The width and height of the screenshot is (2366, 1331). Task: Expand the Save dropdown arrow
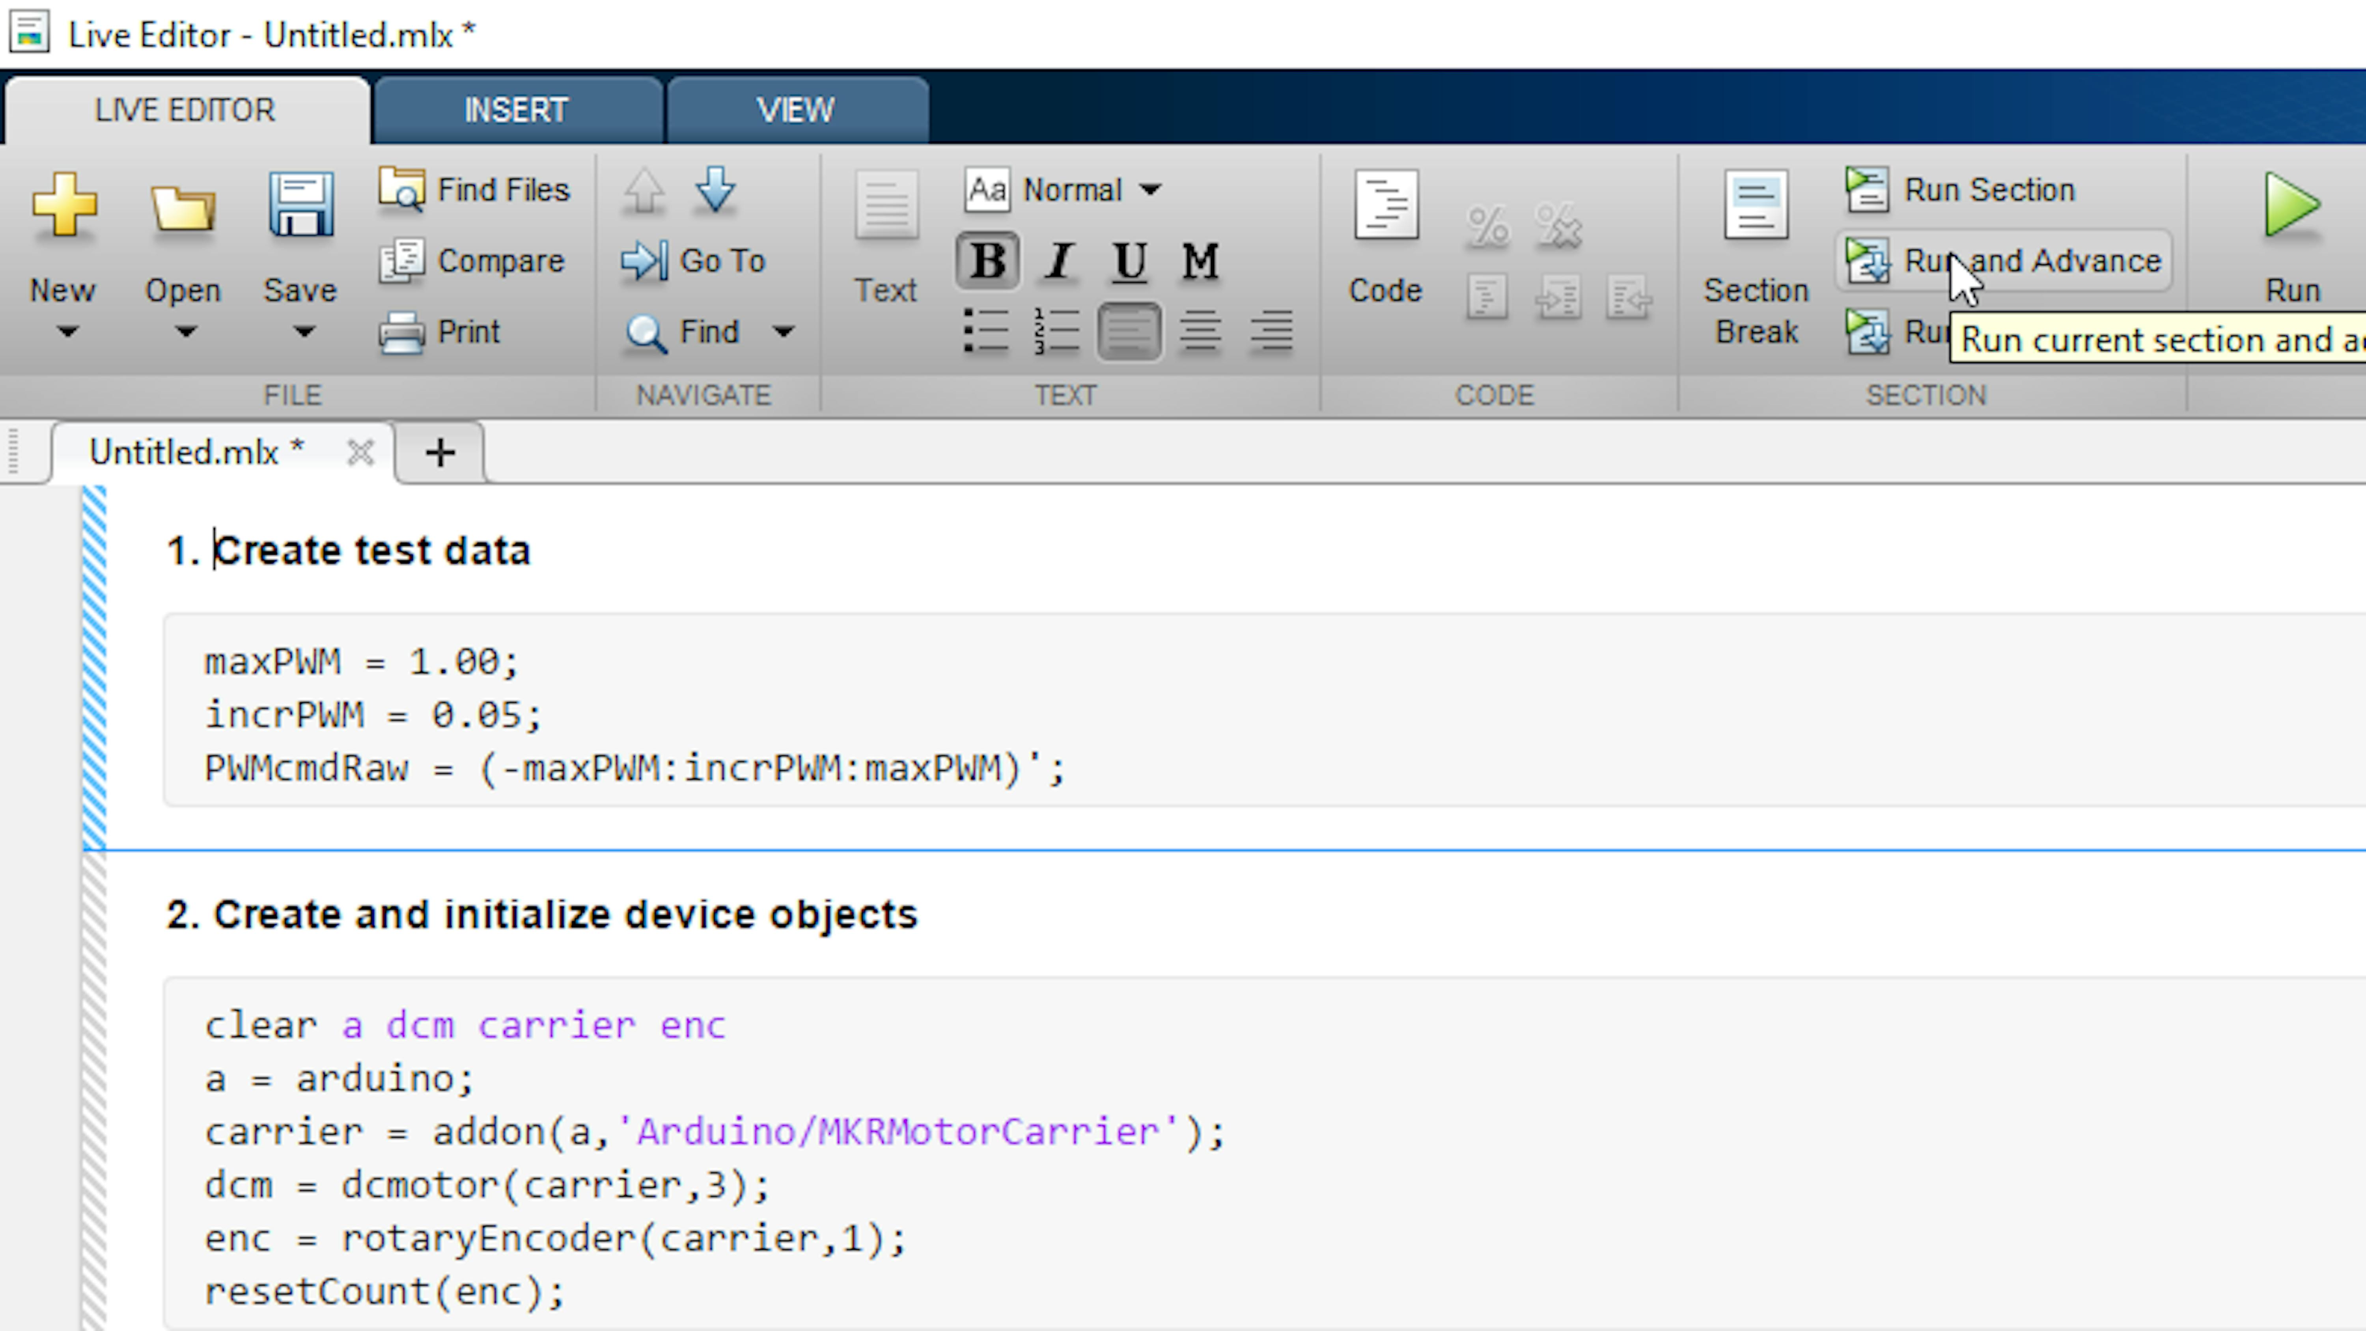click(x=304, y=332)
